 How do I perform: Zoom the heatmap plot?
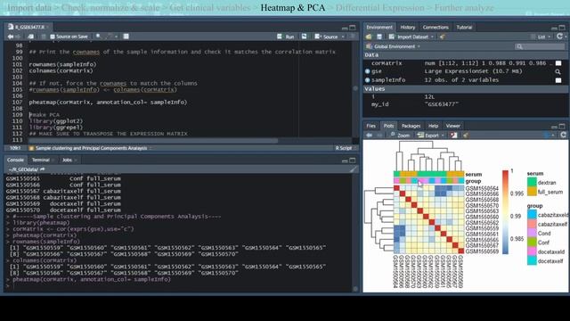click(400, 136)
